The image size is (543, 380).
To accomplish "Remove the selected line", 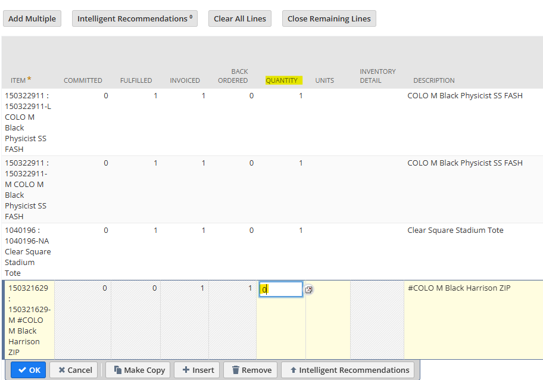I will click(251, 370).
